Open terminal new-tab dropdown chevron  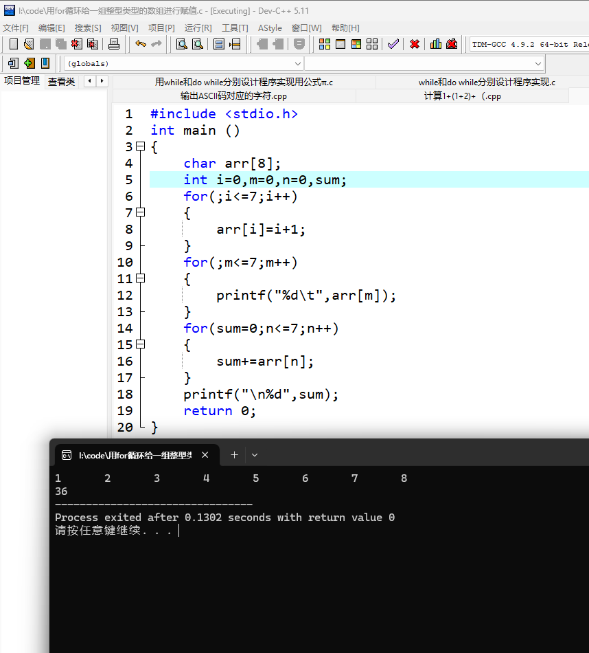point(255,455)
